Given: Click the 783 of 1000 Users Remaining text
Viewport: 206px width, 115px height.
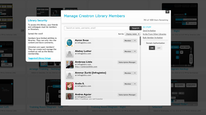Looking at the screenshot, I should coord(156,20).
